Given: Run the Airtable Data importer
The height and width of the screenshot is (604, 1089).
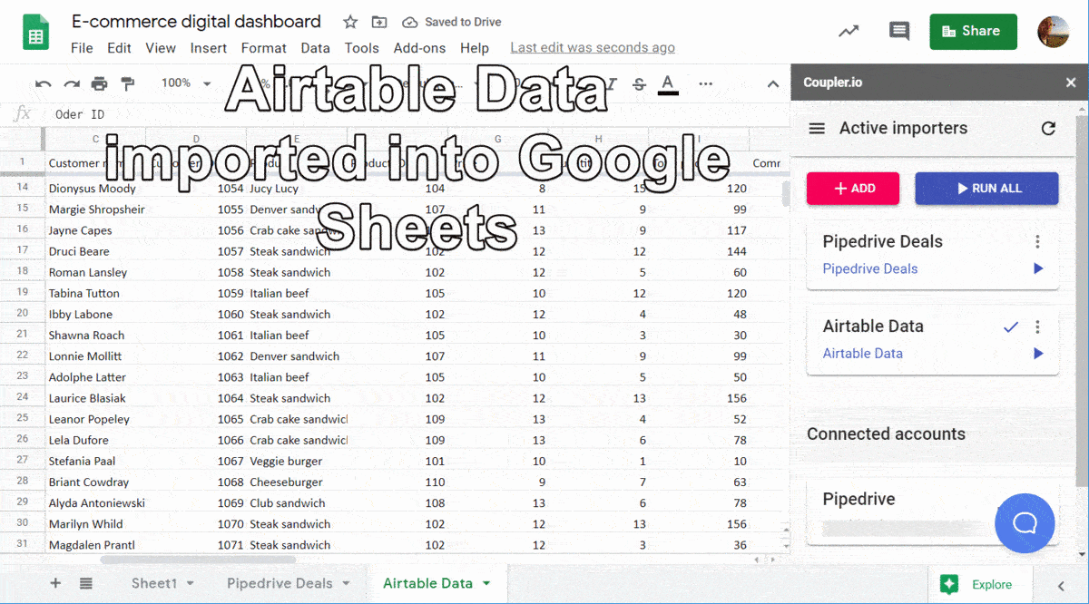Looking at the screenshot, I should point(1037,354).
